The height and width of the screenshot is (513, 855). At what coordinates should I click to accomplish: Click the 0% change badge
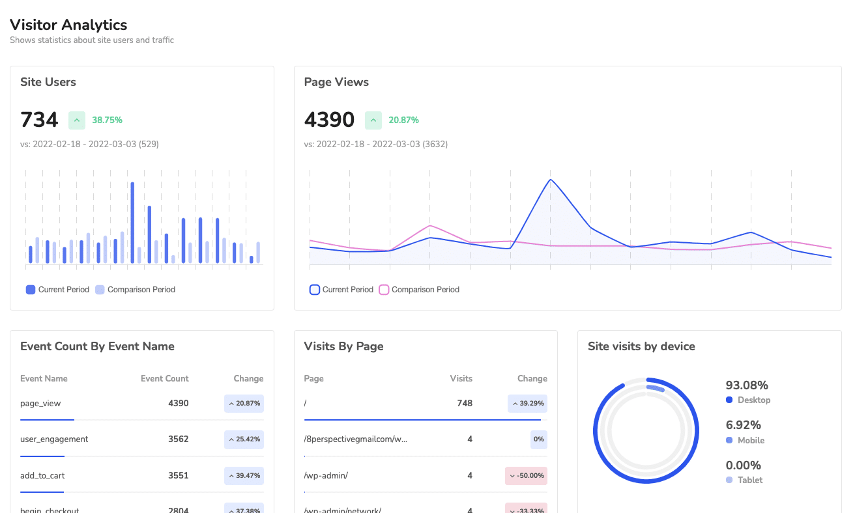coord(538,439)
